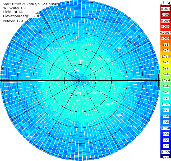Viewport: 171px width, 161px height.
Task: Click the 6e-8 colorbar label
Action: coord(166,116)
